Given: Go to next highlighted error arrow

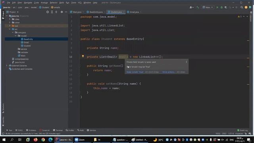Looking at the screenshot, I should (x=247, y=17).
